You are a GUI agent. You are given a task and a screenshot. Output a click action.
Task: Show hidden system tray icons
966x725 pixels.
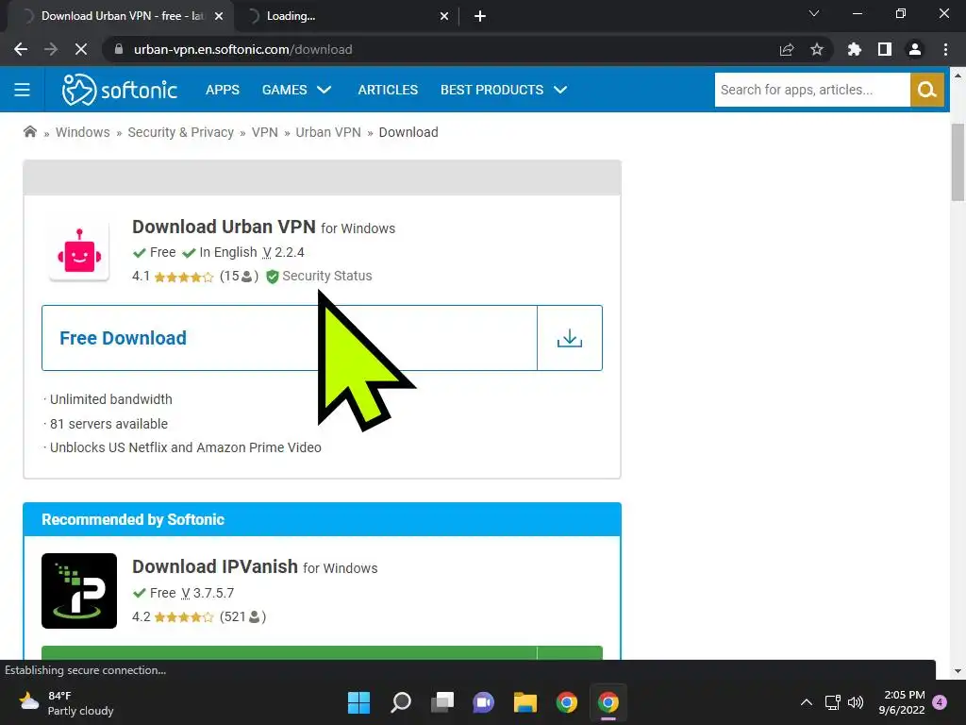[806, 702]
